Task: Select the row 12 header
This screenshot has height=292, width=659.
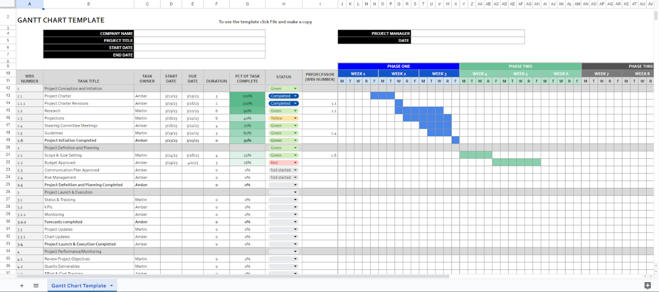Action: [x=8, y=88]
